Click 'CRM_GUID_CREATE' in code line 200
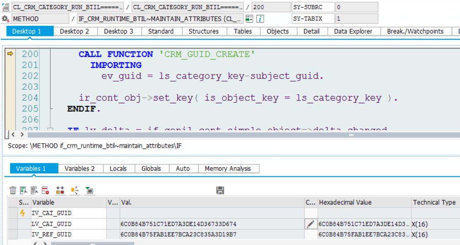The image size is (460, 245). point(207,54)
